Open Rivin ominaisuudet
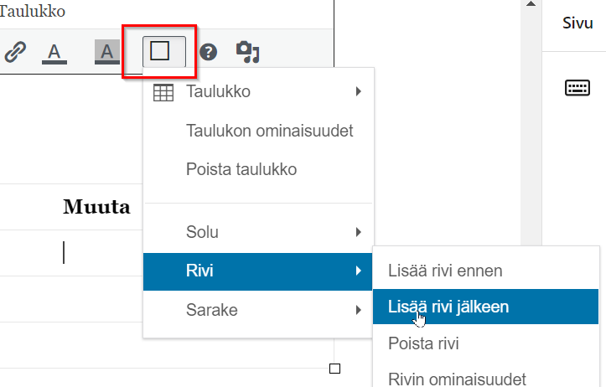Screen dimensions: 606x387 pos(457,379)
